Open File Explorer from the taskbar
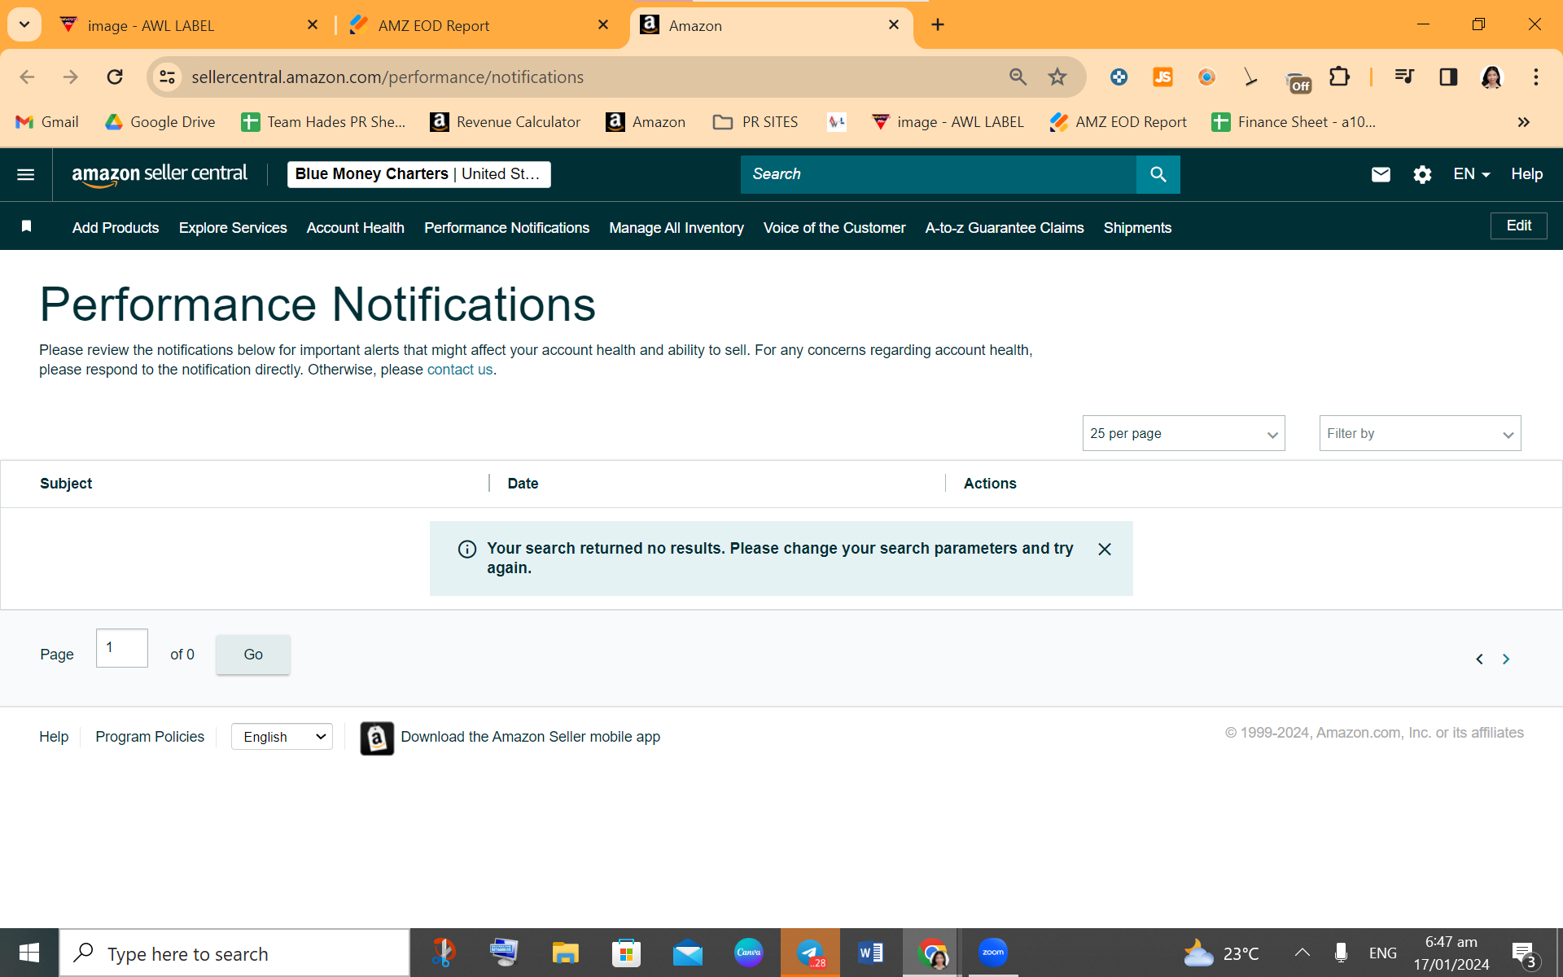The width and height of the screenshot is (1563, 977). [x=565, y=953]
